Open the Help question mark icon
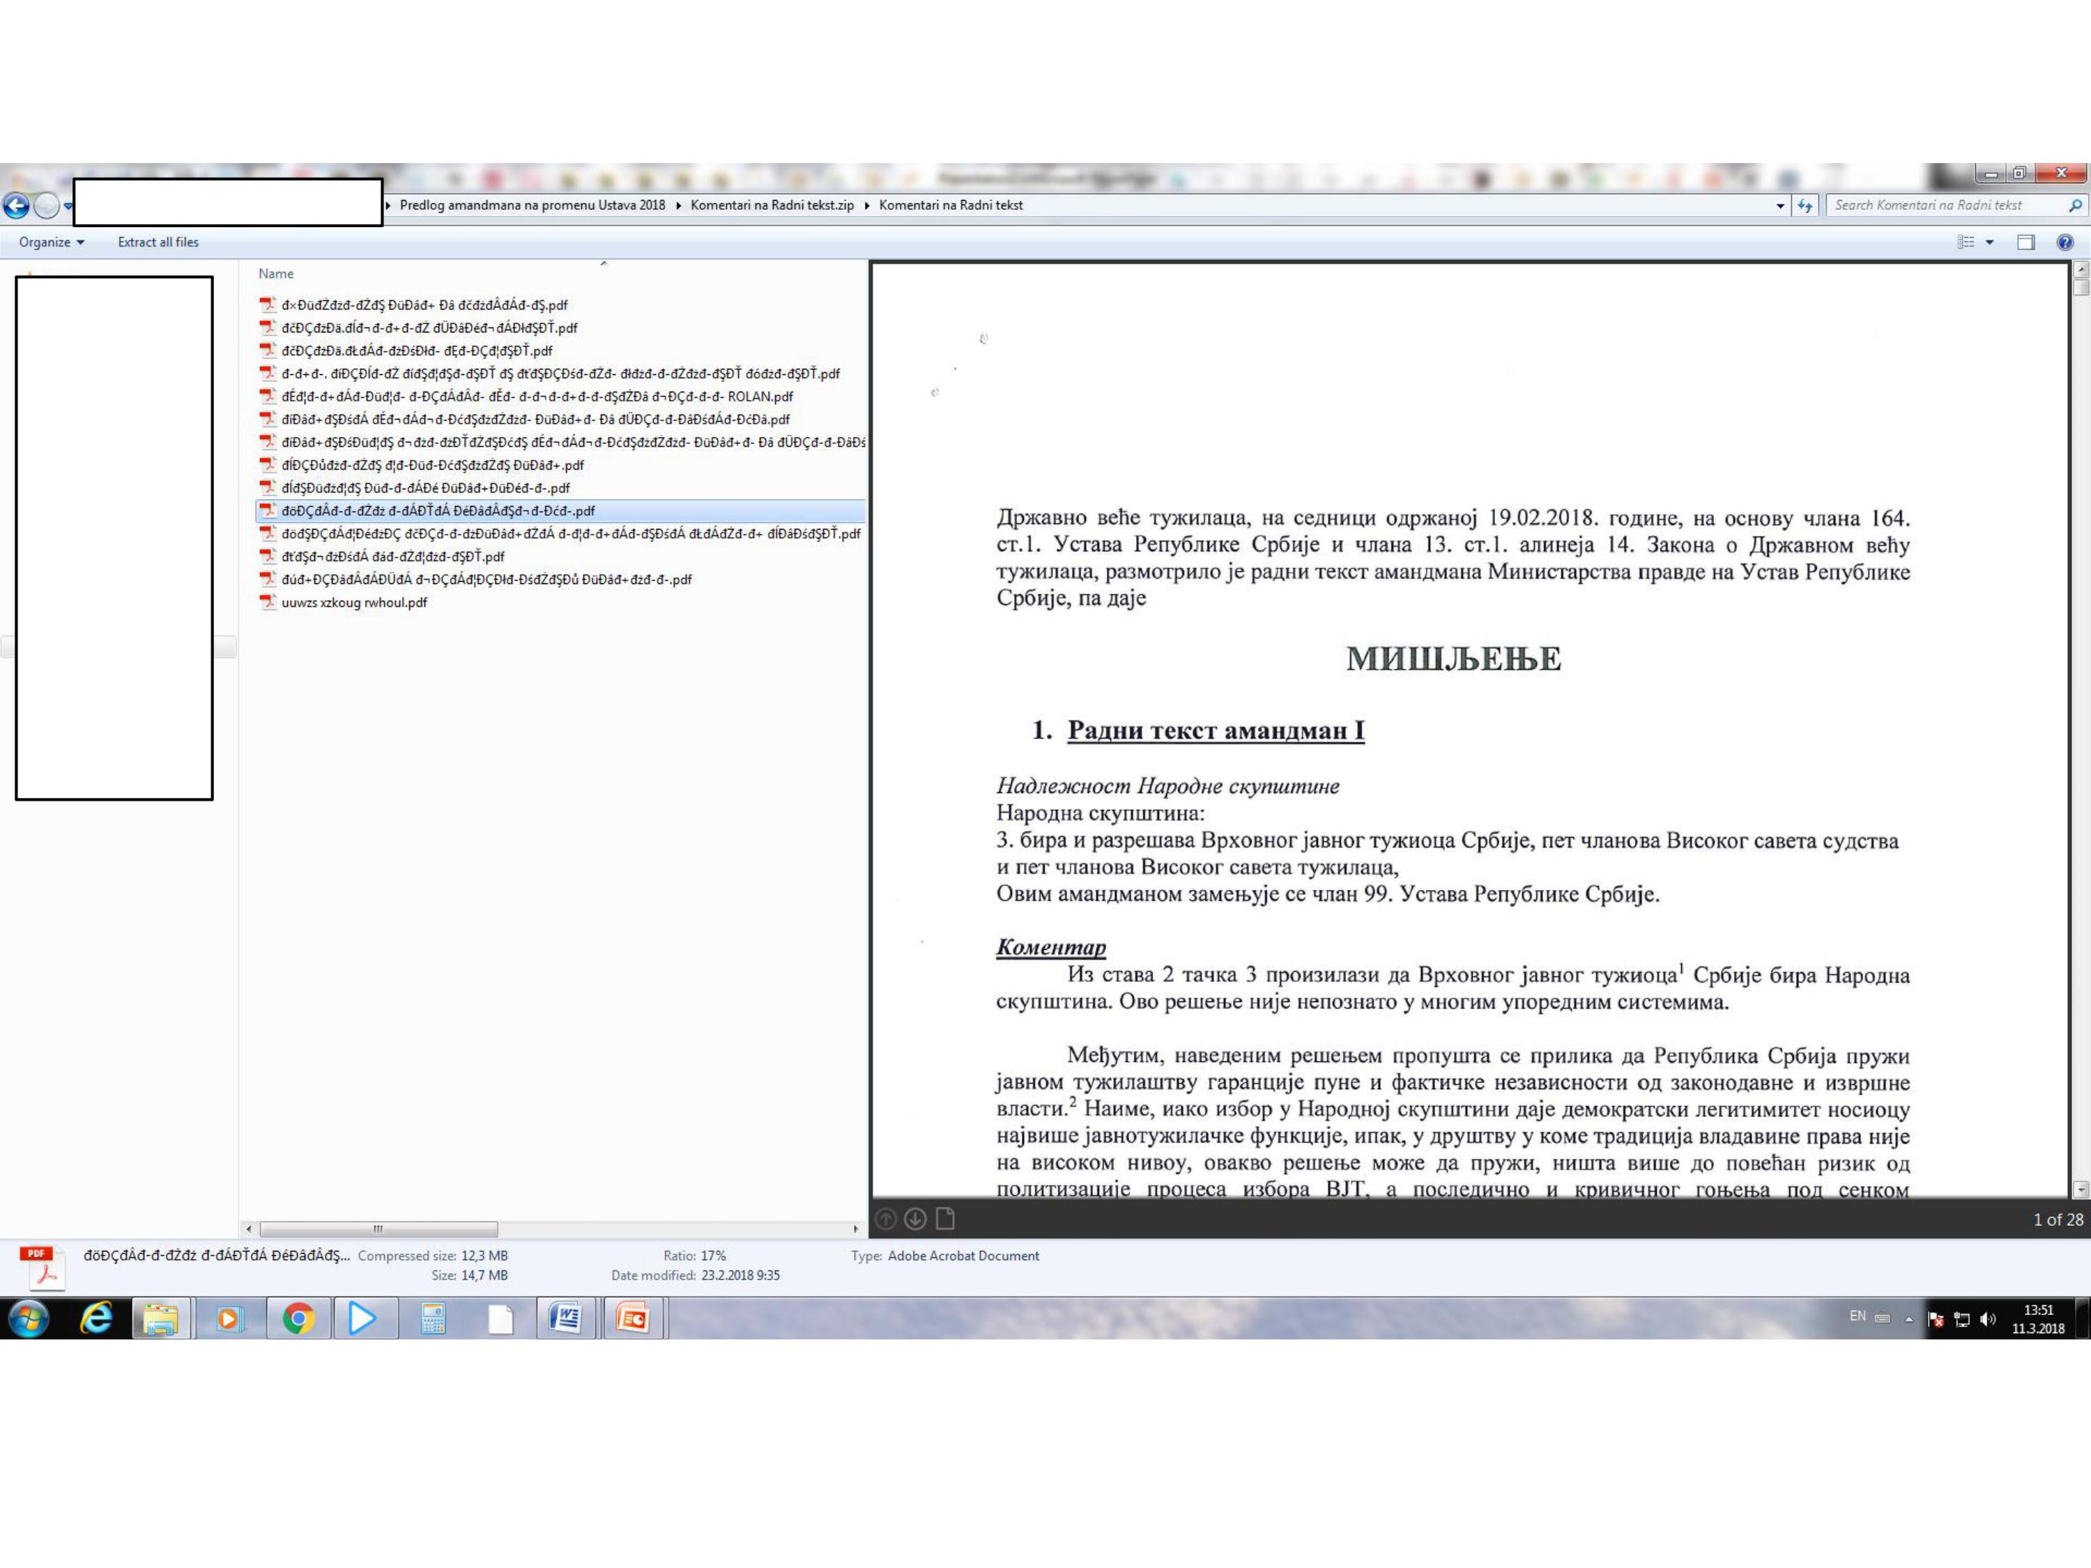Viewport: 2091px width, 1568px height. (x=2065, y=243)
